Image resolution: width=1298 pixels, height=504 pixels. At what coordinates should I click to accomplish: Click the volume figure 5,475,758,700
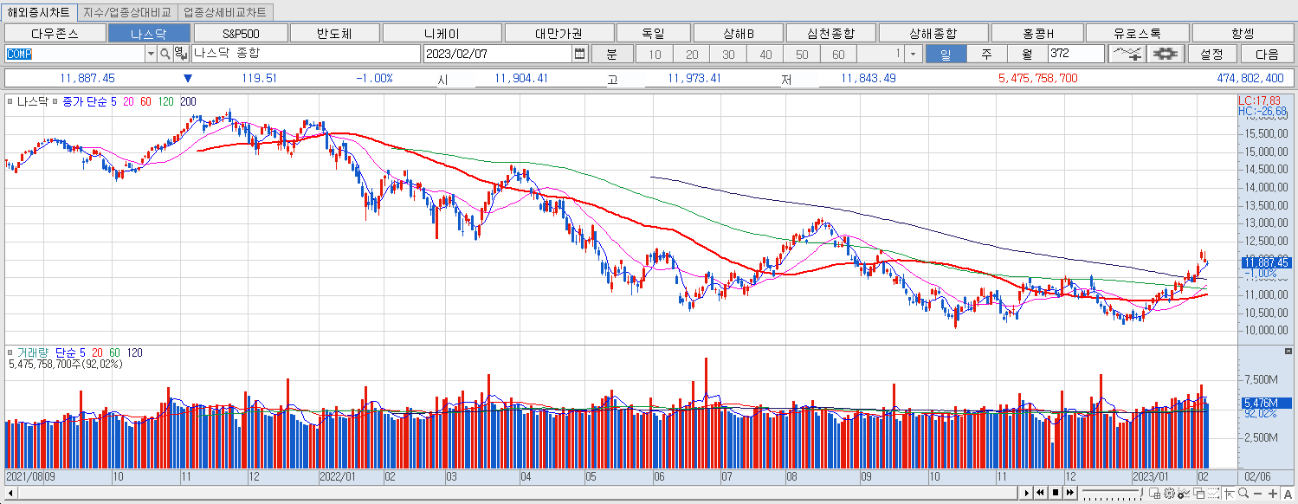coord(1037,78)
